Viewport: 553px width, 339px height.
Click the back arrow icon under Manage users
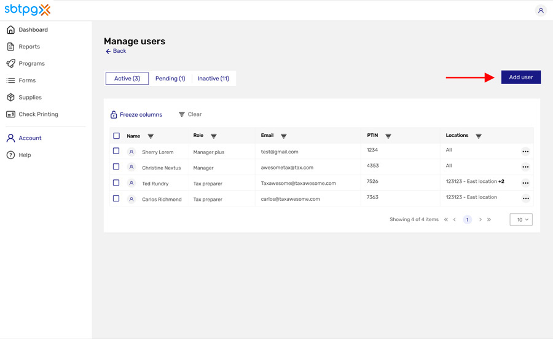click(108, 52)
